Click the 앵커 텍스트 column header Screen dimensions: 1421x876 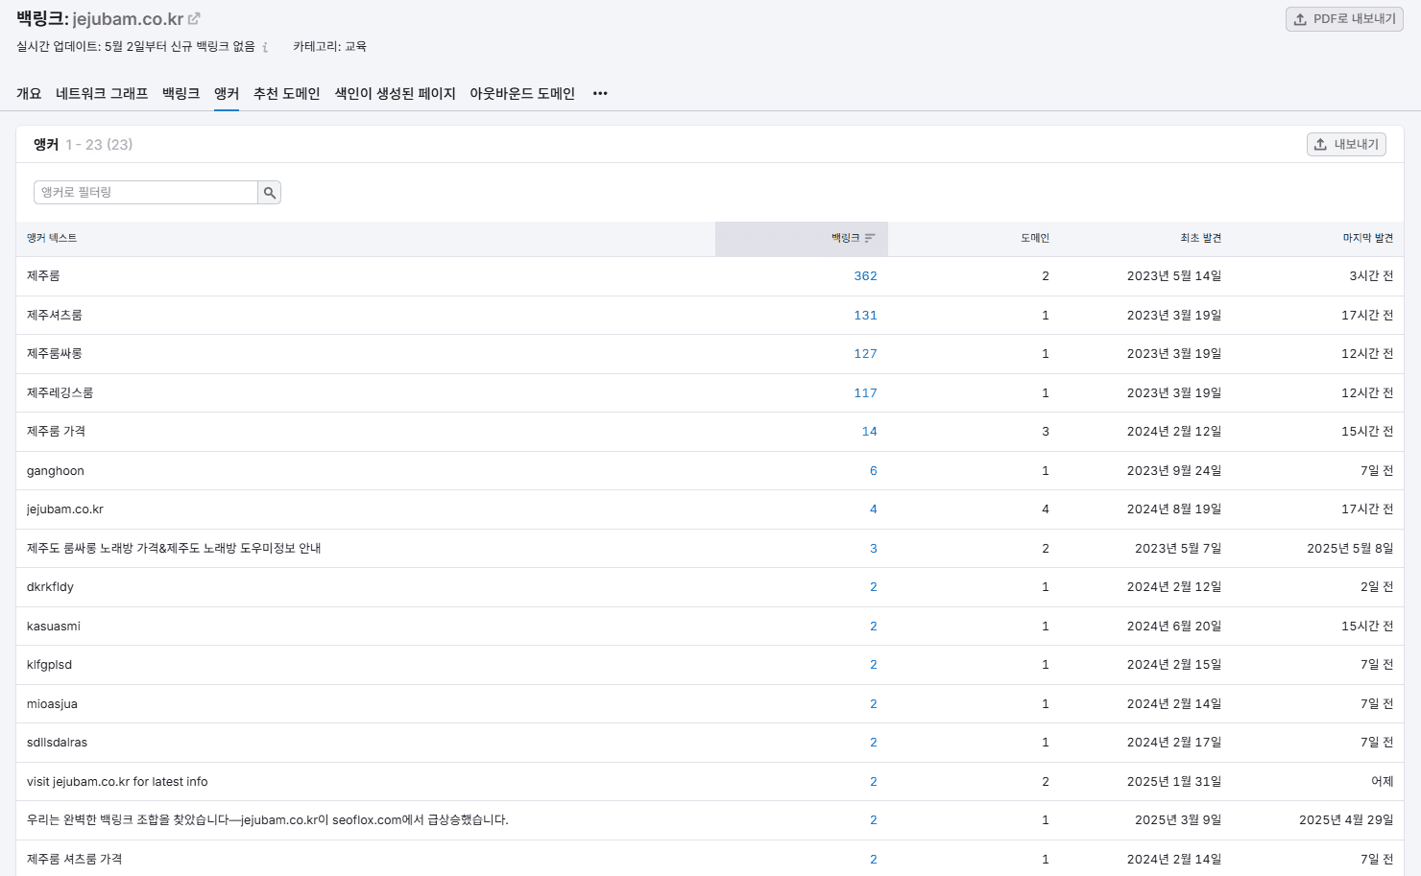point(52,238)
